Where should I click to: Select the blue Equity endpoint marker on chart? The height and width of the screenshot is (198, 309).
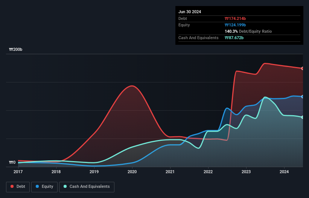click(x=303, y=96)
